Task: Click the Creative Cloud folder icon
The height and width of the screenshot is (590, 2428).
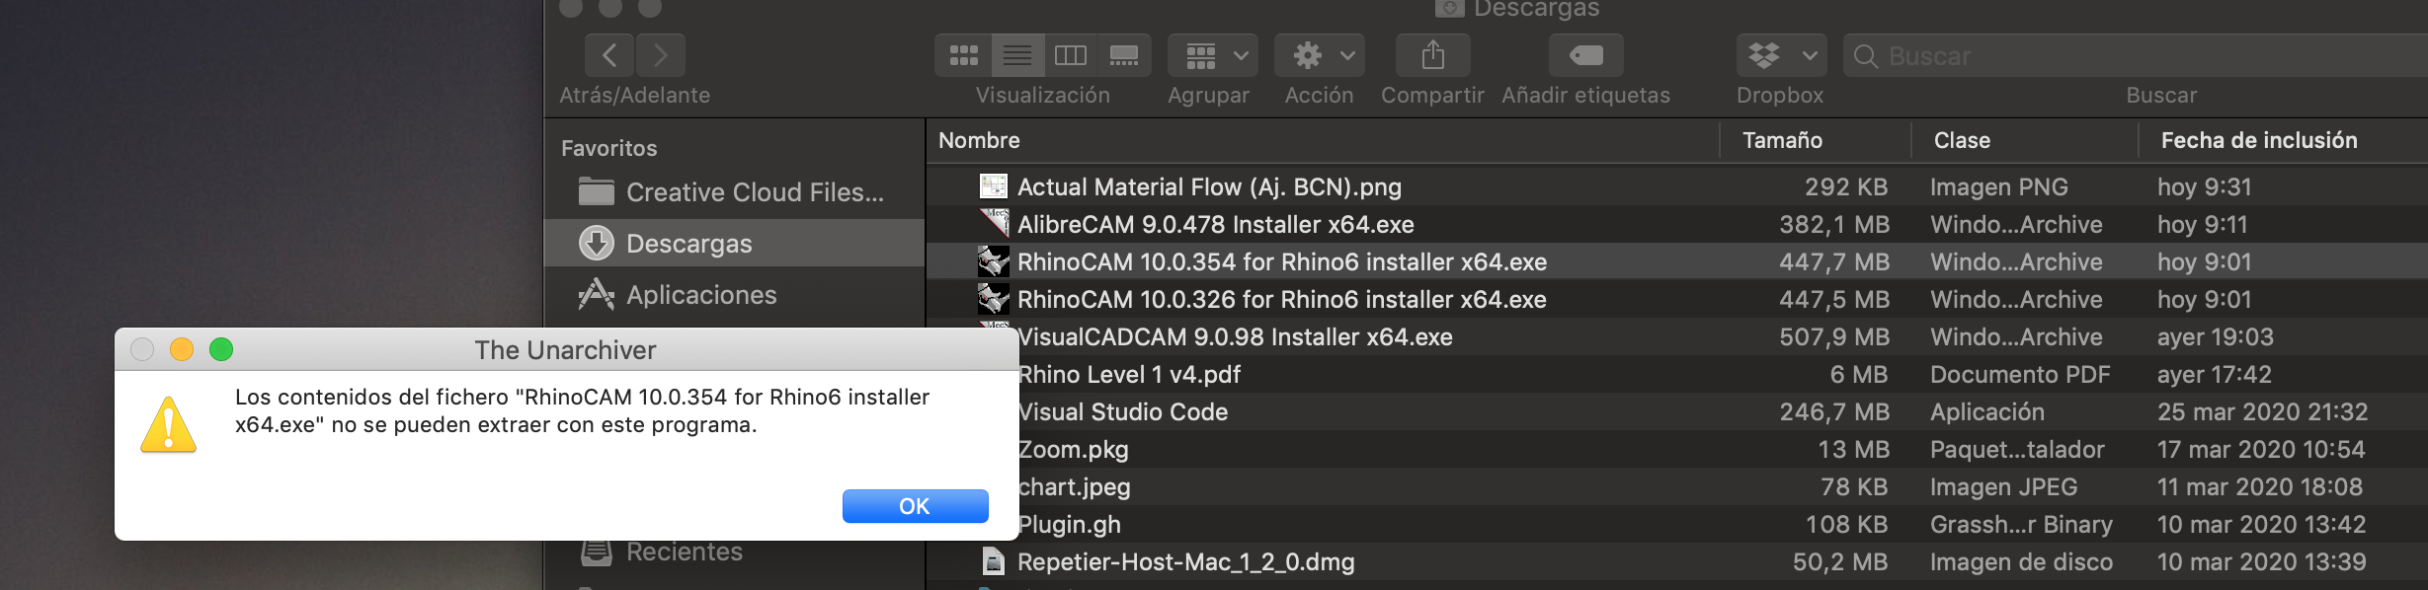Action: pyautogui.click(x=596, y=191)
